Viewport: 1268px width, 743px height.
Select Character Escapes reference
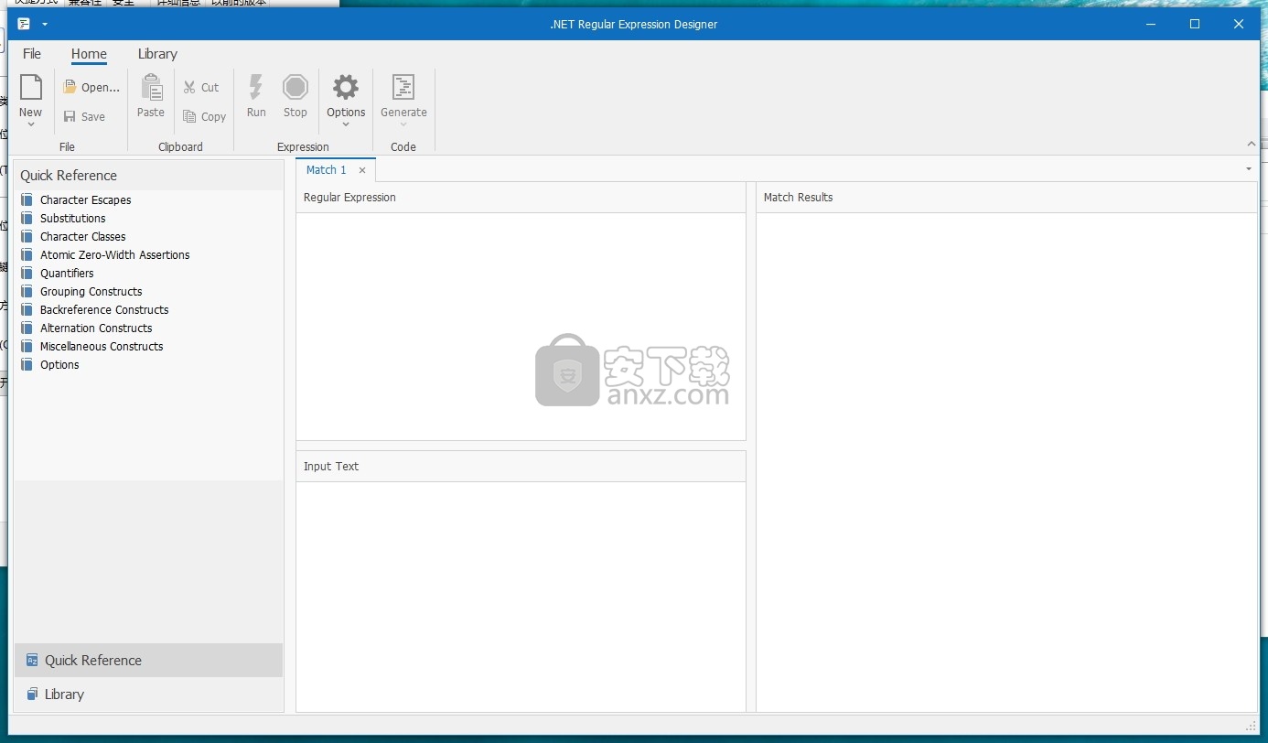[x=86, y=199]
